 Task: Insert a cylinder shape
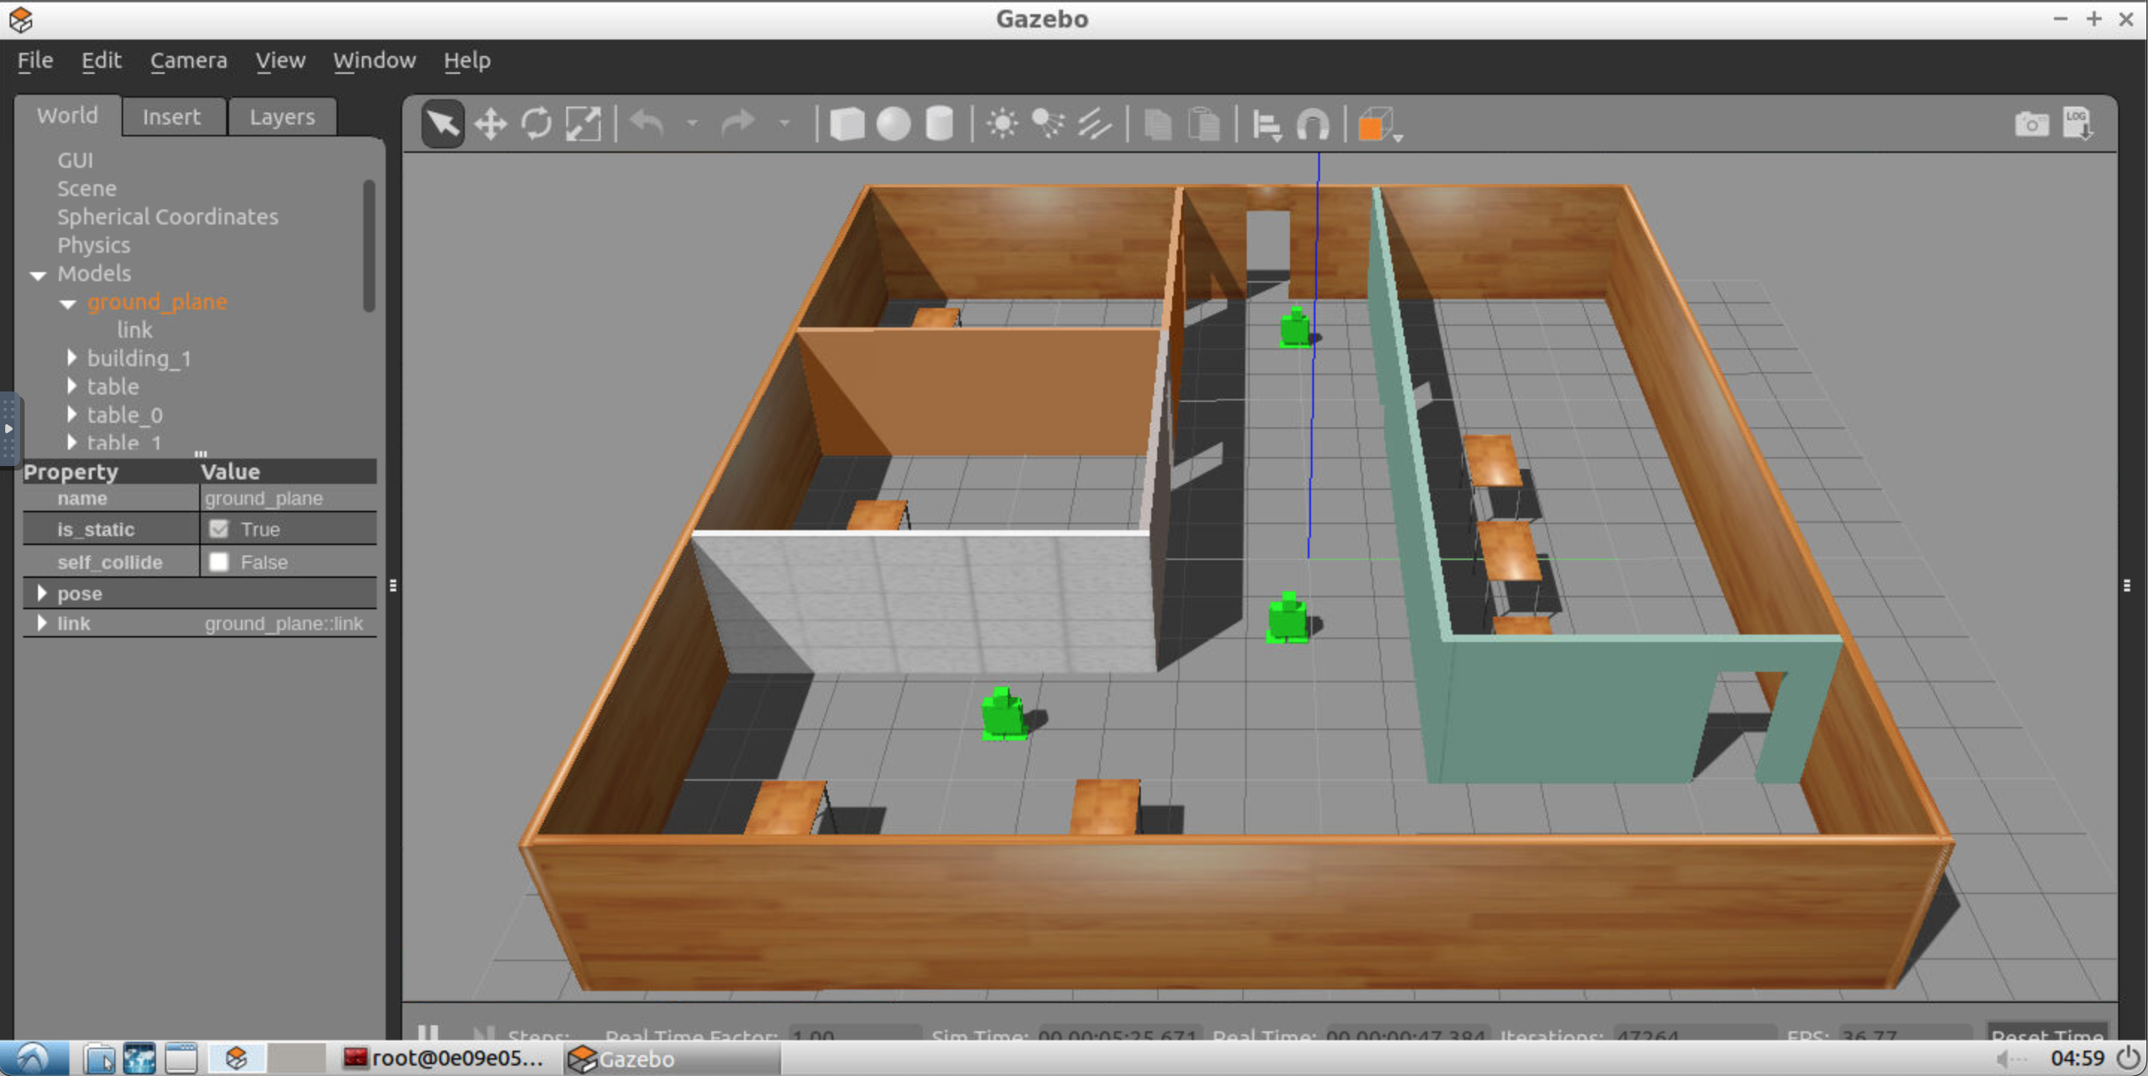pyautogui.click(x=940, y=125)
